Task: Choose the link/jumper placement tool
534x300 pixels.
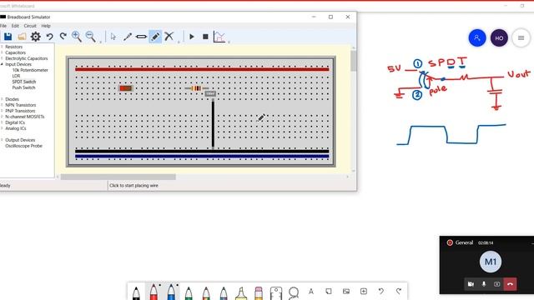Action: click(x=141, y=37)
